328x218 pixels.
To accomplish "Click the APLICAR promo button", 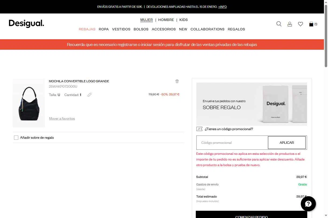I will pos(287,143).
